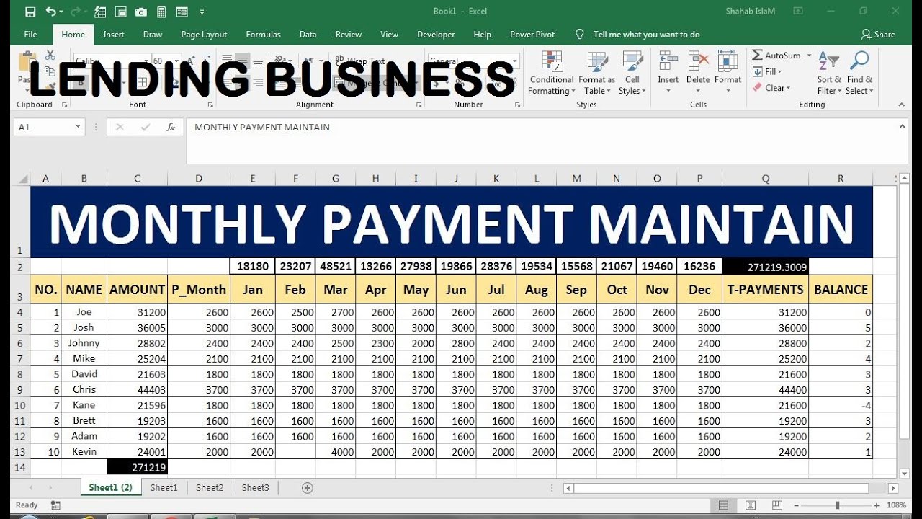Click Tell me what you want to do
This screenshot has height=519, width=922.
(x=646, y=35)
